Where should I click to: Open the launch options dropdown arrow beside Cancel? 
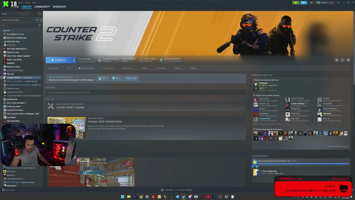74,60
